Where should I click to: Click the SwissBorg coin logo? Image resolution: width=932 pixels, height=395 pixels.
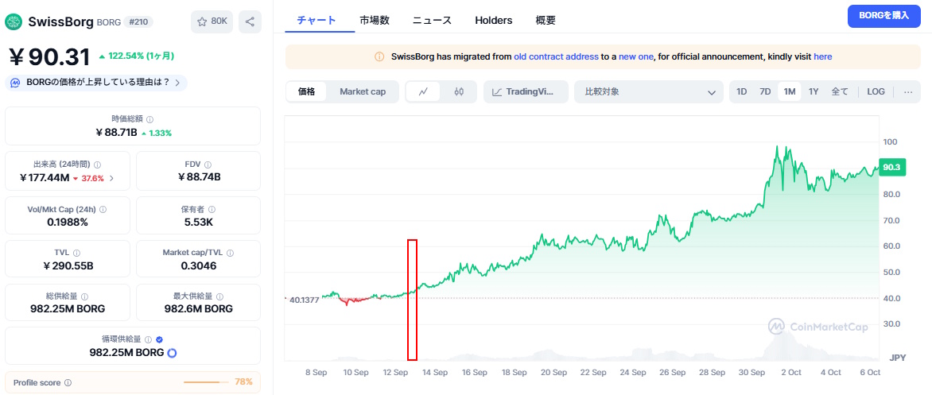14,21
